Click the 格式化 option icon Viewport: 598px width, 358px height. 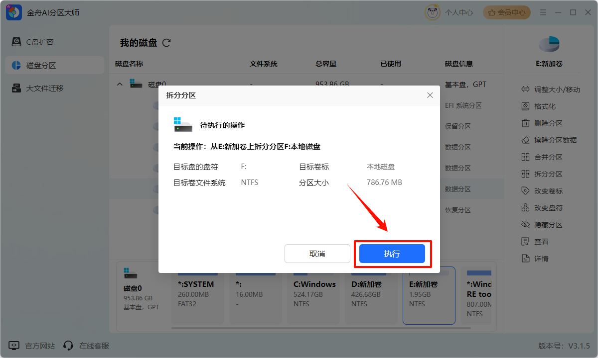coord(525,106)
